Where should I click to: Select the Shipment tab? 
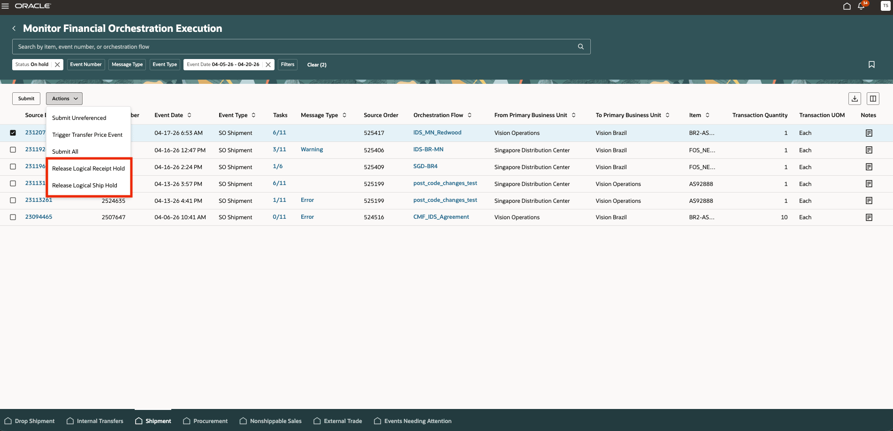point(153,421)
